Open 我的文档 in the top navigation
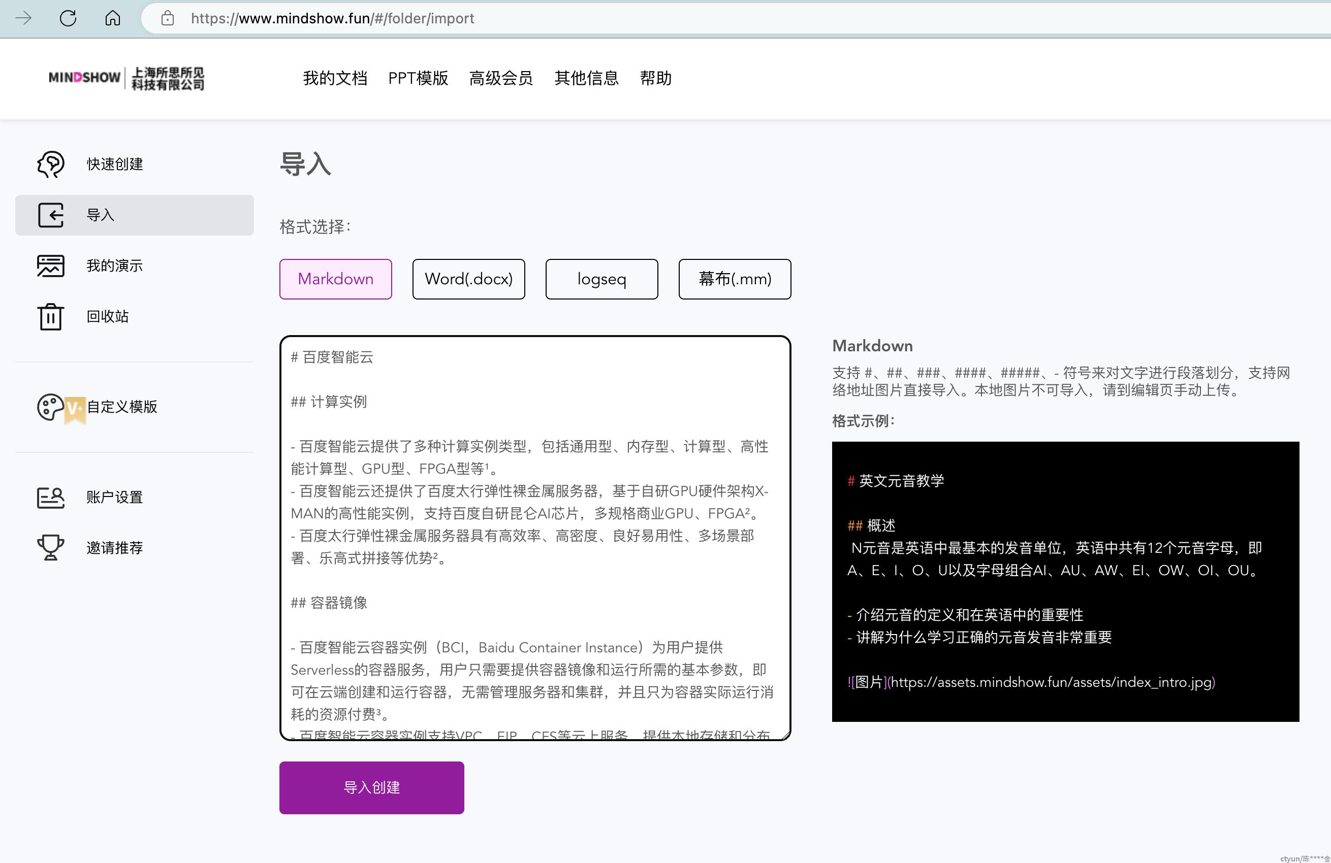The height and width of the screenshot is (863, 1331). tap(335, 78)
